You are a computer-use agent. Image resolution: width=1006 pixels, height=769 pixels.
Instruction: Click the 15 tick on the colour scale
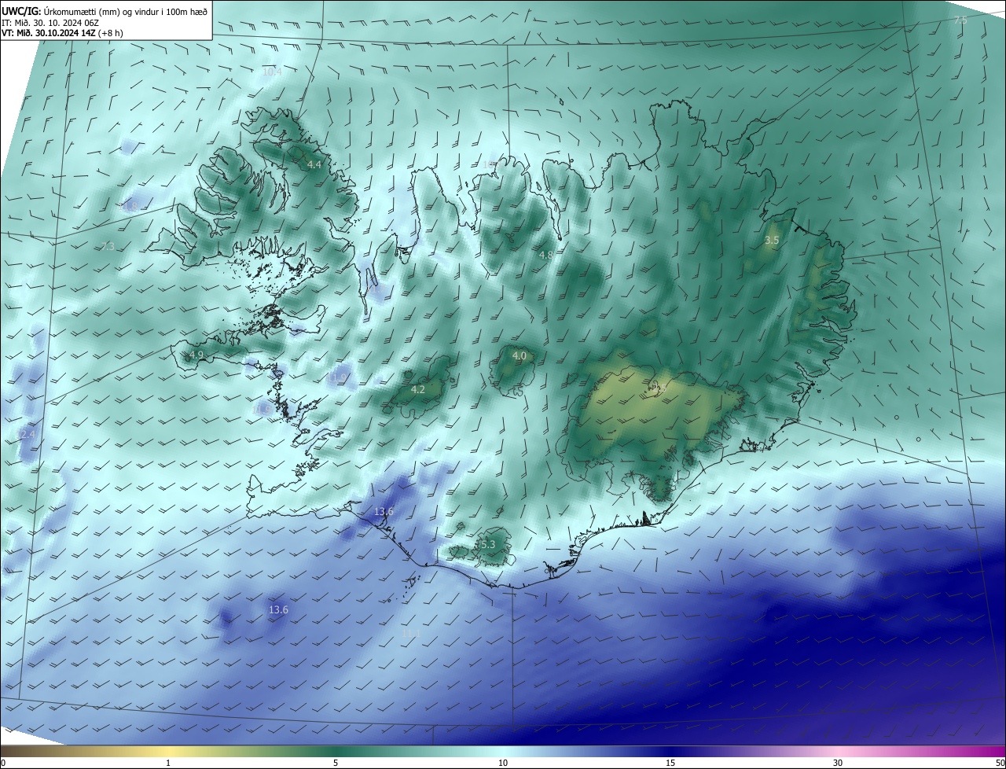tap(670, 763)
